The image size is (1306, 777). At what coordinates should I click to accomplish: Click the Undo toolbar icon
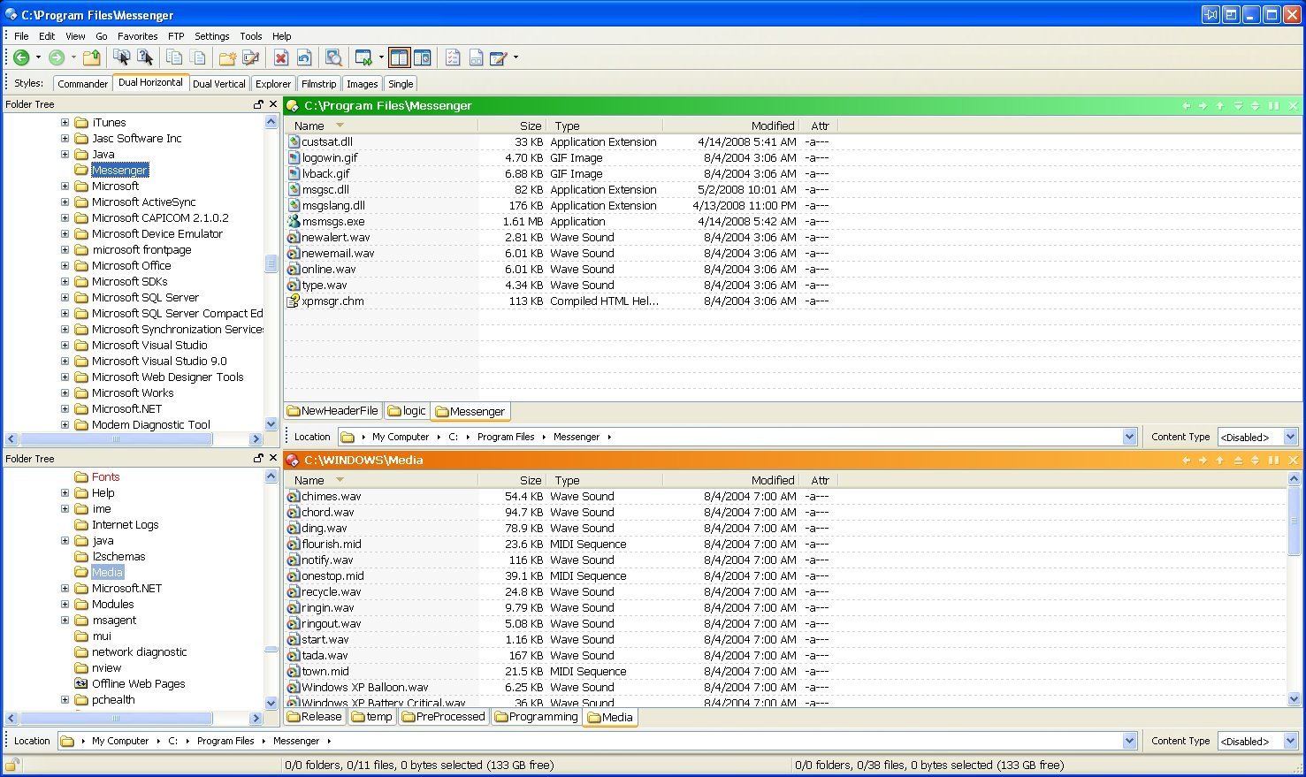[x=304, y=58]
